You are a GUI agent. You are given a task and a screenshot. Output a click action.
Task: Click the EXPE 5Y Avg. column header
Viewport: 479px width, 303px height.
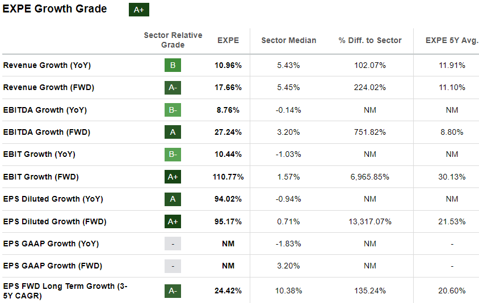(x=452, y=40)
